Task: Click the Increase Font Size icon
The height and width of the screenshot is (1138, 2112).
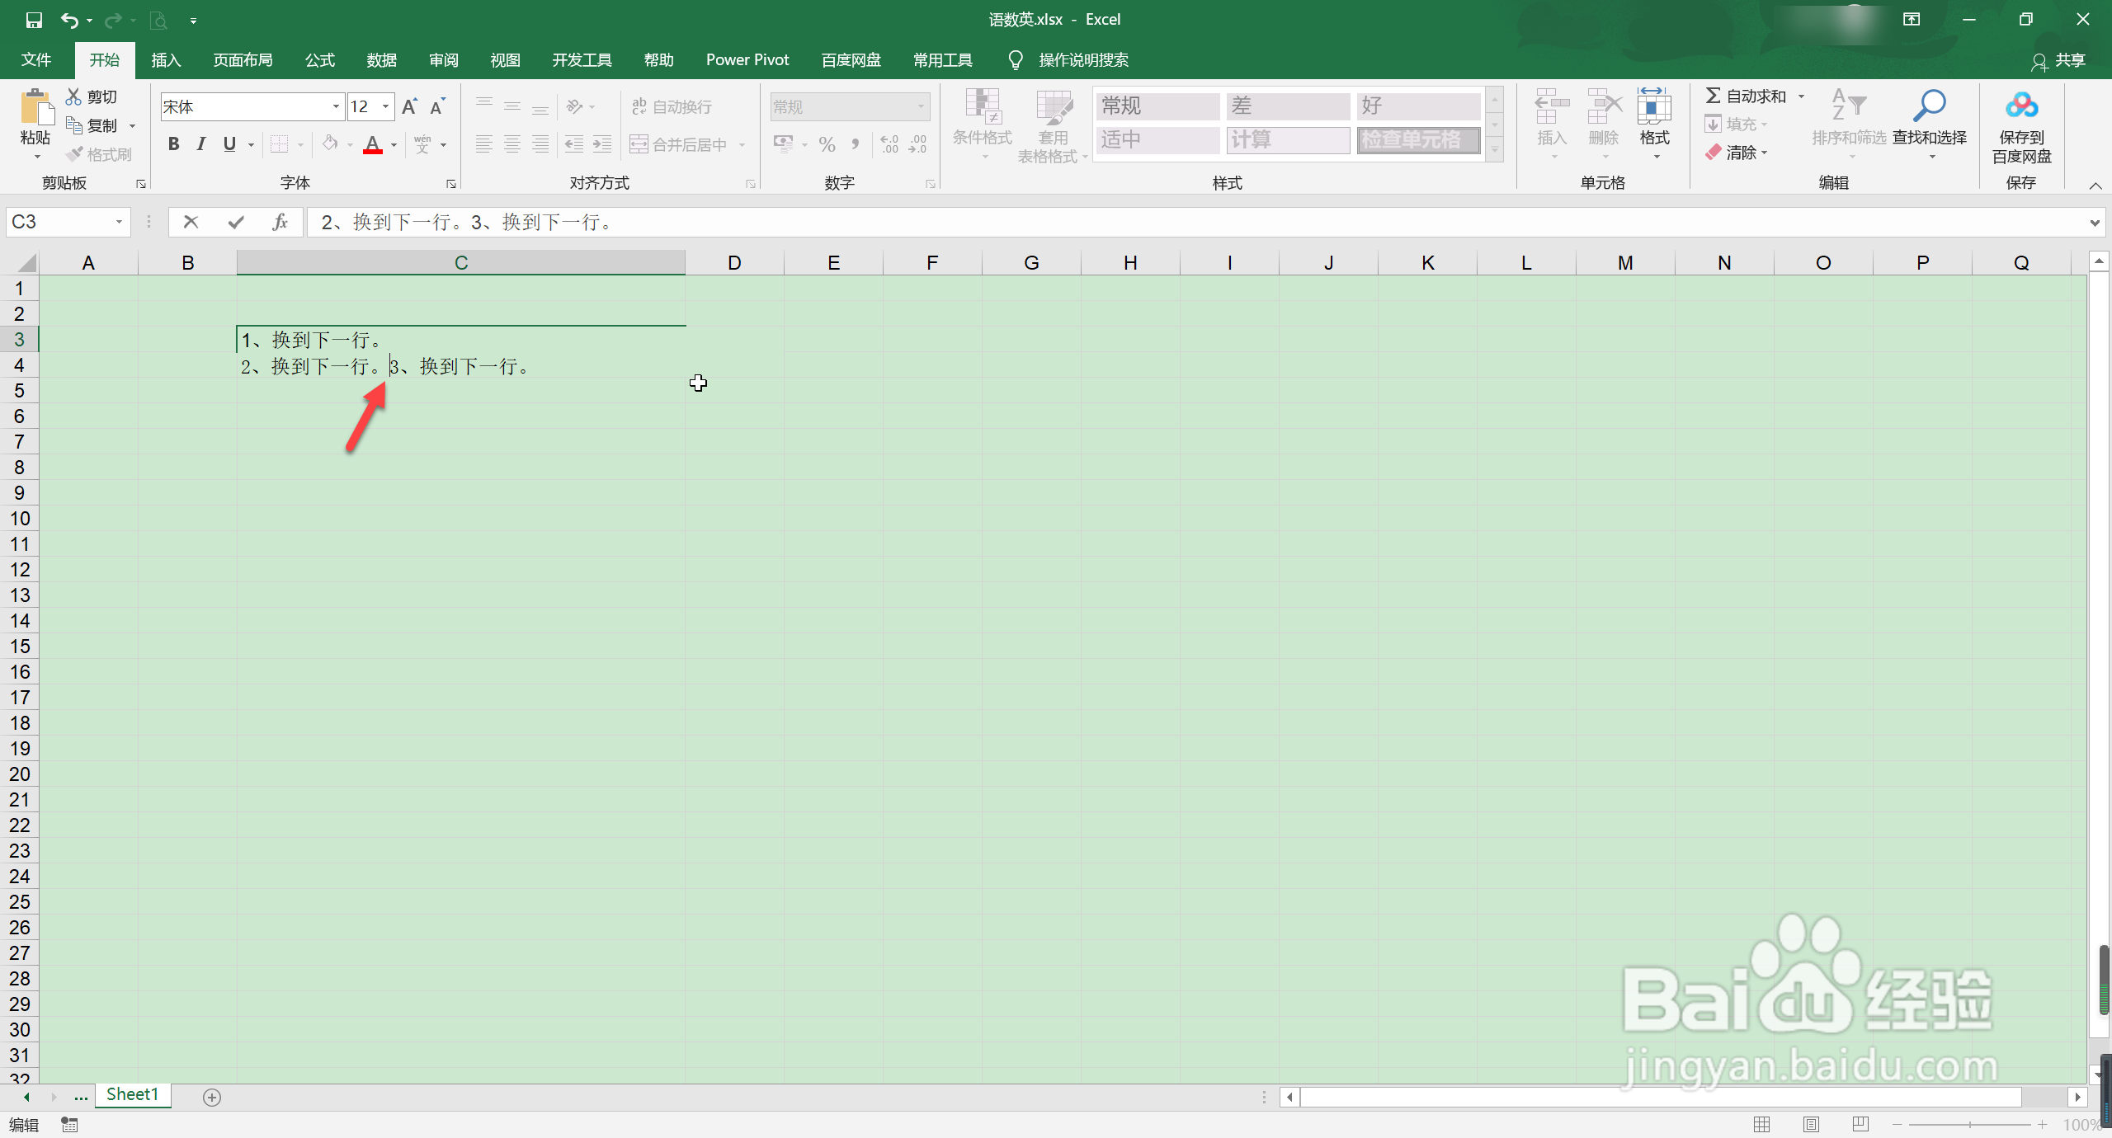Action: (x=409, y=106)
